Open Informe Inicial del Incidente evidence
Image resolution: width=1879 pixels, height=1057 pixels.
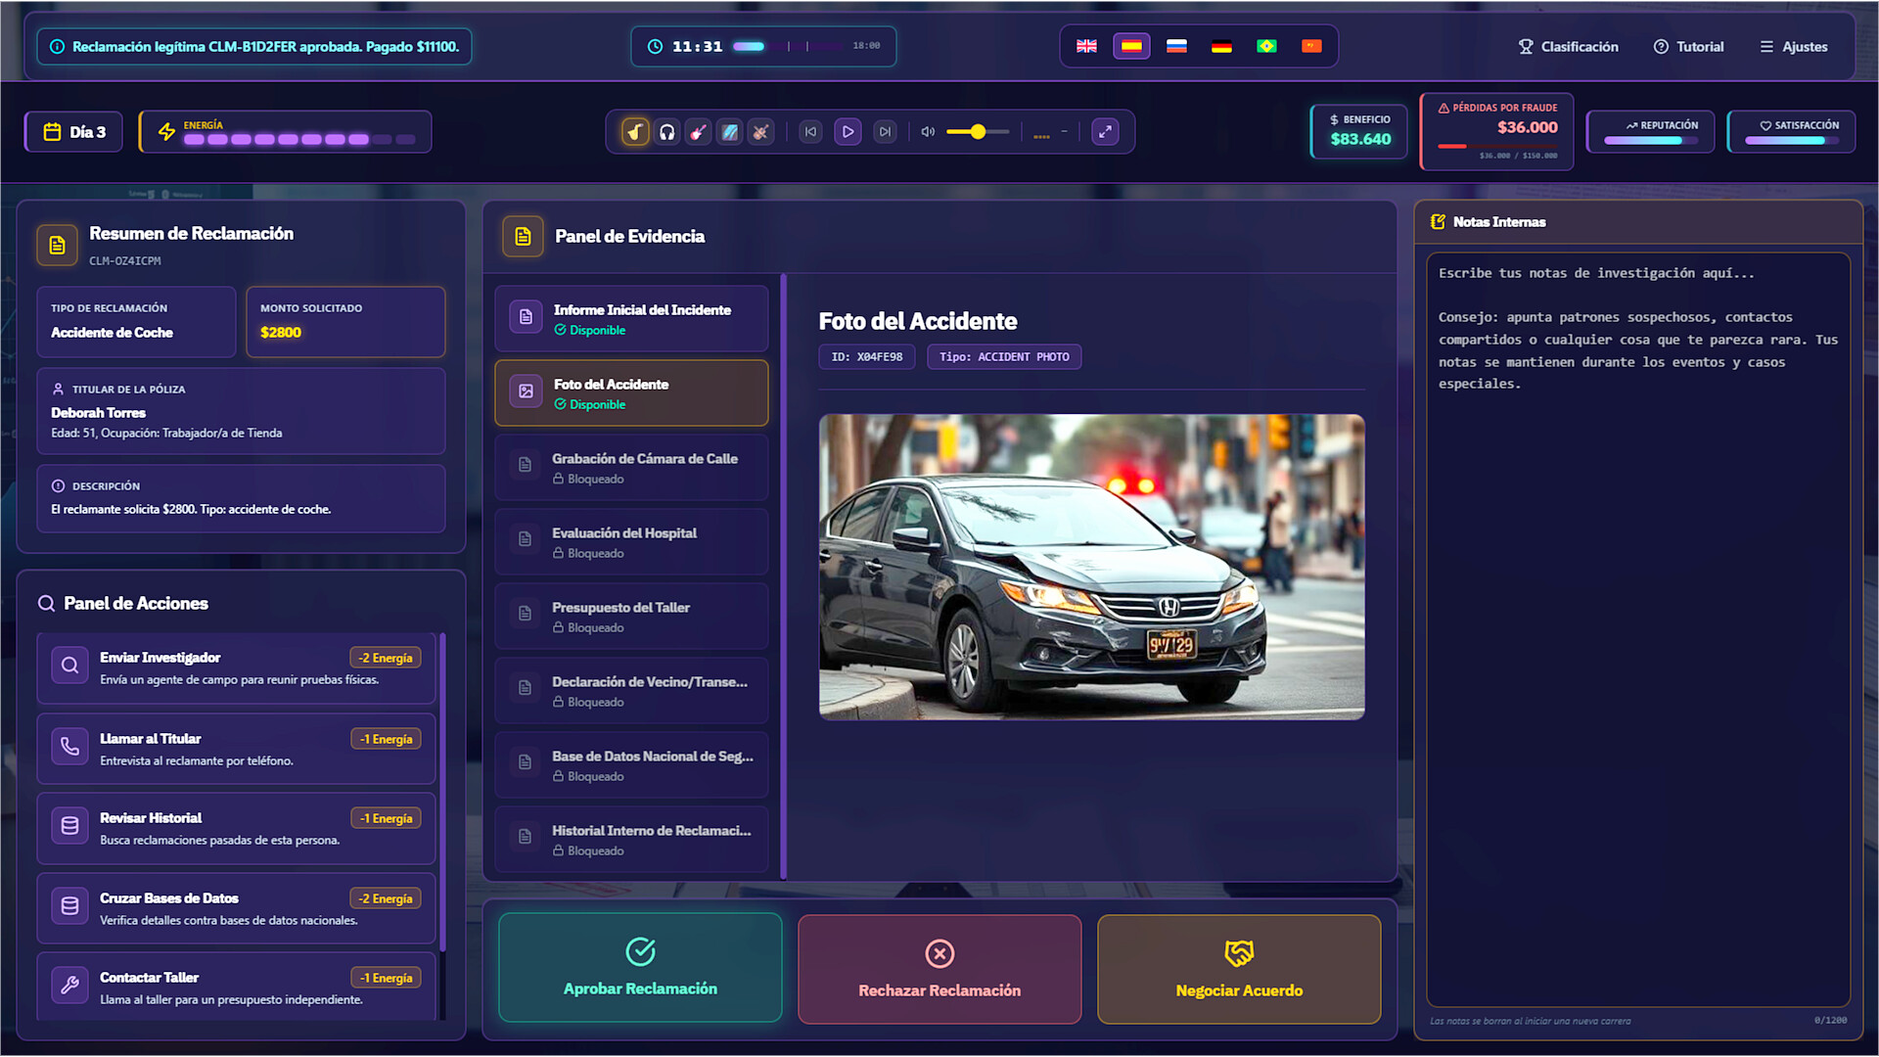point(631,318)
